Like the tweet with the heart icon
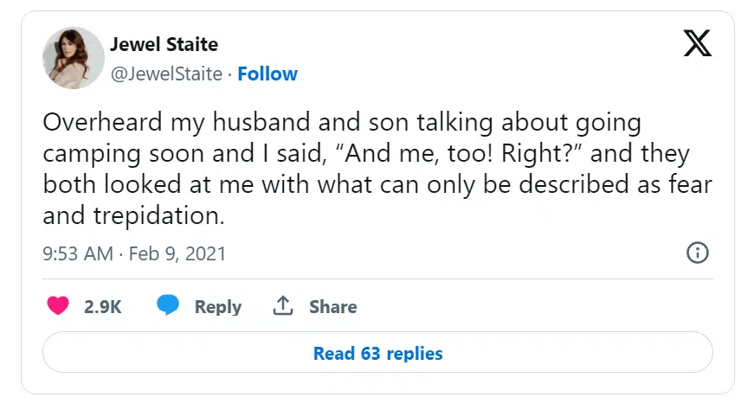The image size is (754, 410). (58, 306)
